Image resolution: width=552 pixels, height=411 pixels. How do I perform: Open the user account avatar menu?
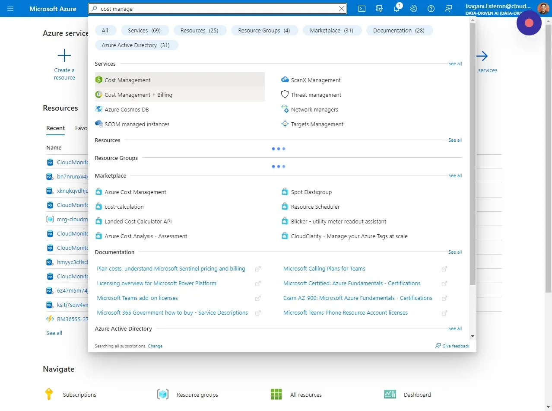[543, 9]
